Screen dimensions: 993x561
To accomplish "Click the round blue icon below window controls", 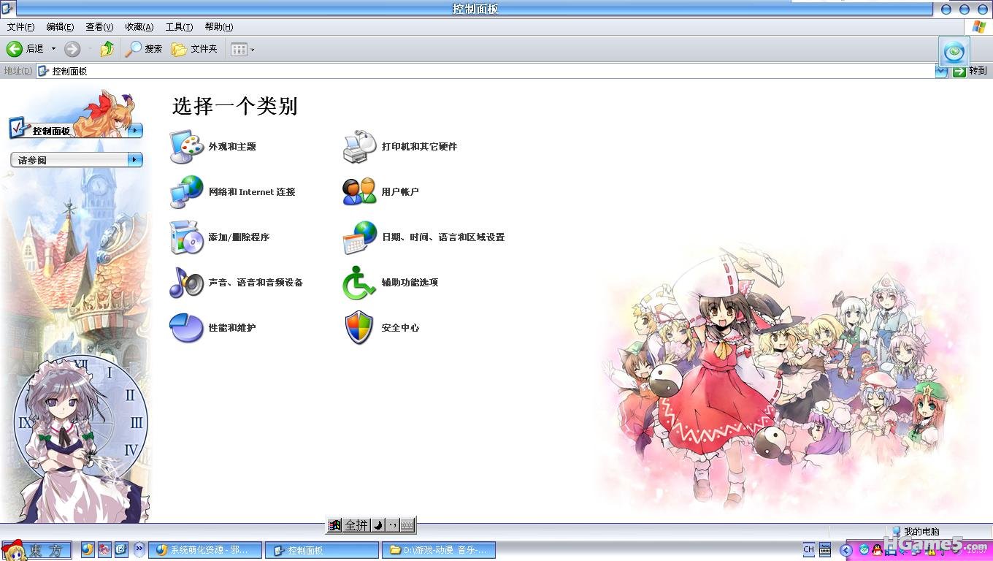I will (954, 51).
